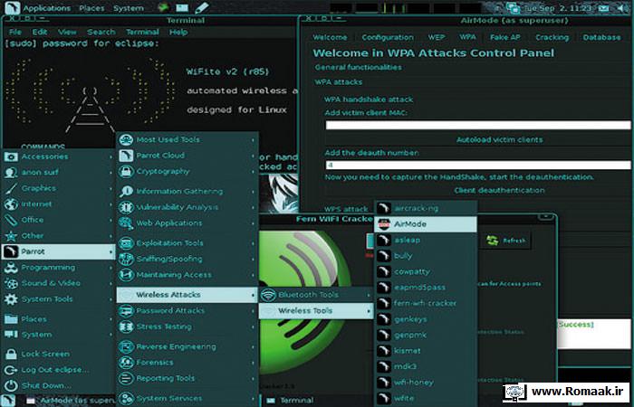Open Terminal's Search menu
The height and width of the screenshot is (407, 634).
[101, 32]
